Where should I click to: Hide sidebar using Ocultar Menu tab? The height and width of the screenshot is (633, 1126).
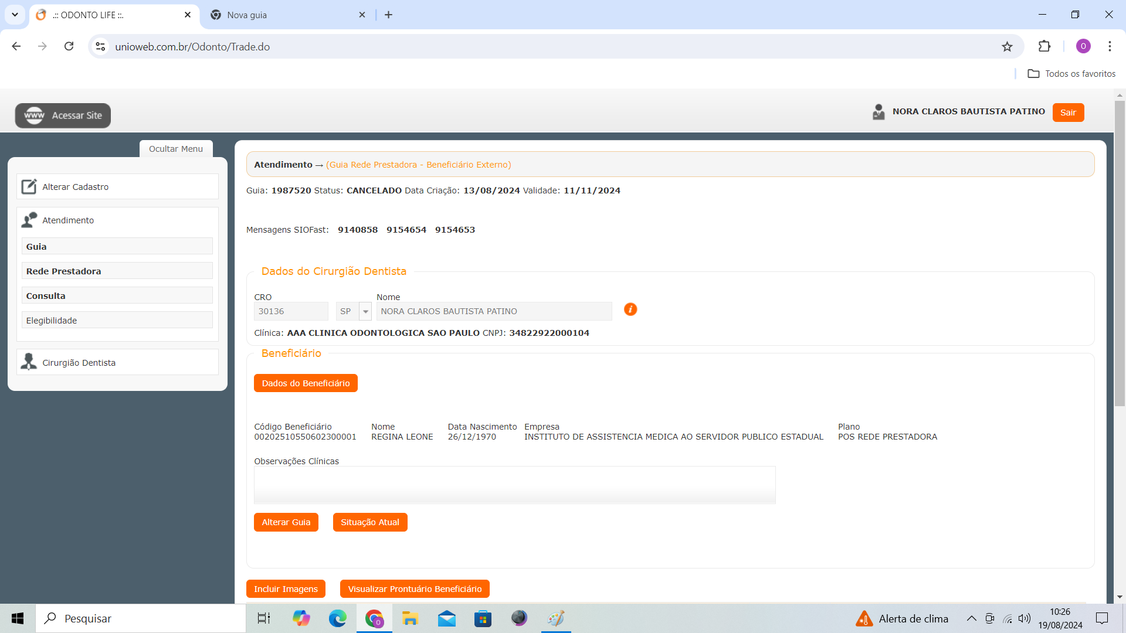(176, 149)
